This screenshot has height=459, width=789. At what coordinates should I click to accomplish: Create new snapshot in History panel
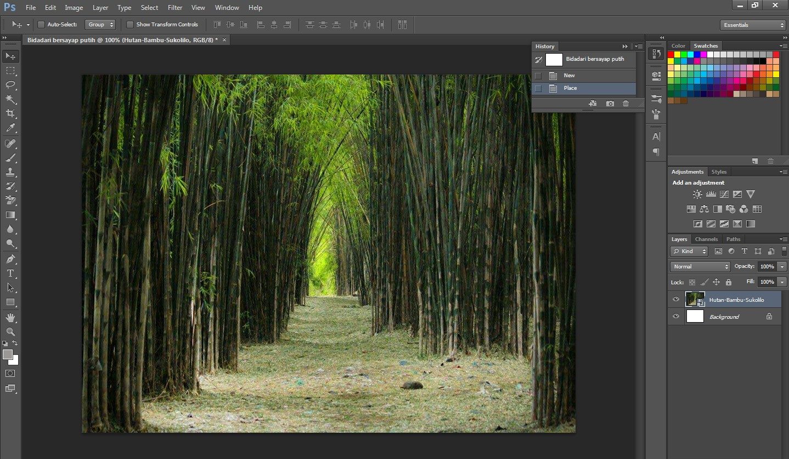610,104
